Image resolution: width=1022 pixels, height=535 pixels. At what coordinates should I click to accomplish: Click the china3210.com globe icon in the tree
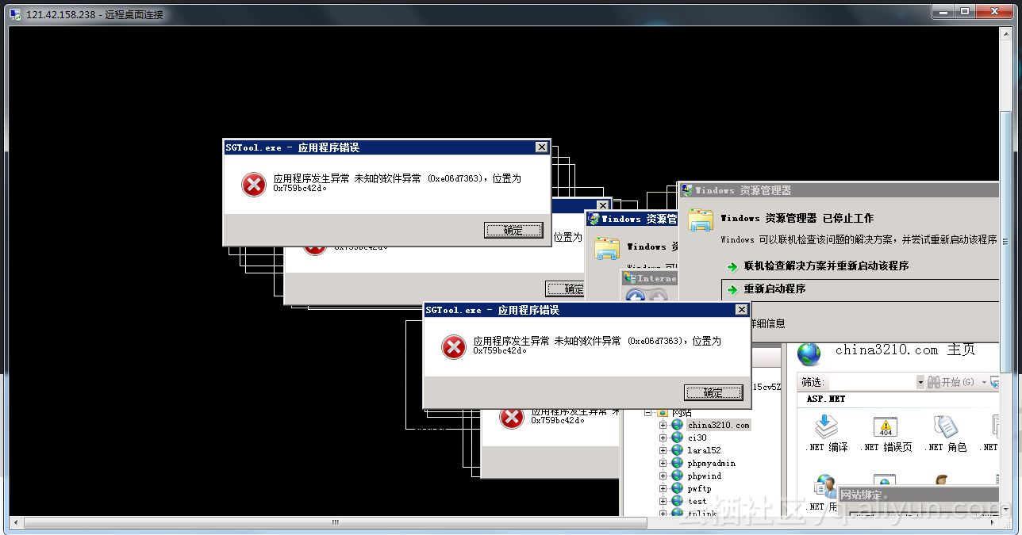pos(677,425)
